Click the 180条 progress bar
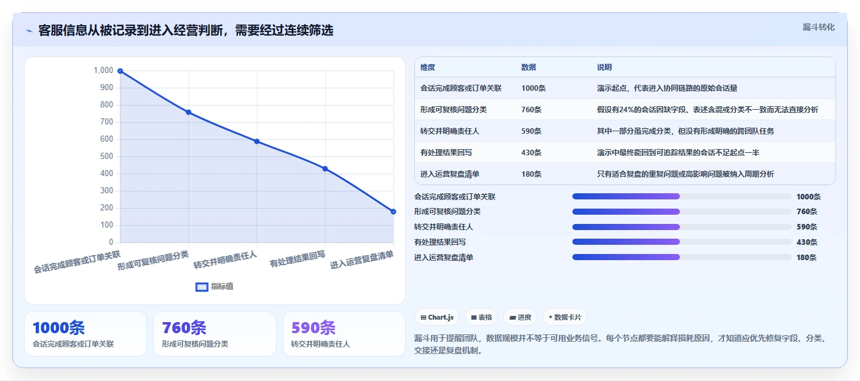860x381 pixels. (682, 257)
